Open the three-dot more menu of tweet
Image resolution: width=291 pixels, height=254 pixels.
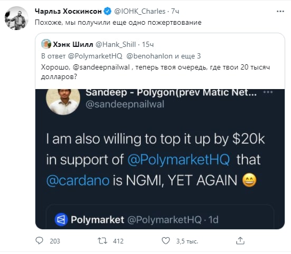(280, 12)
